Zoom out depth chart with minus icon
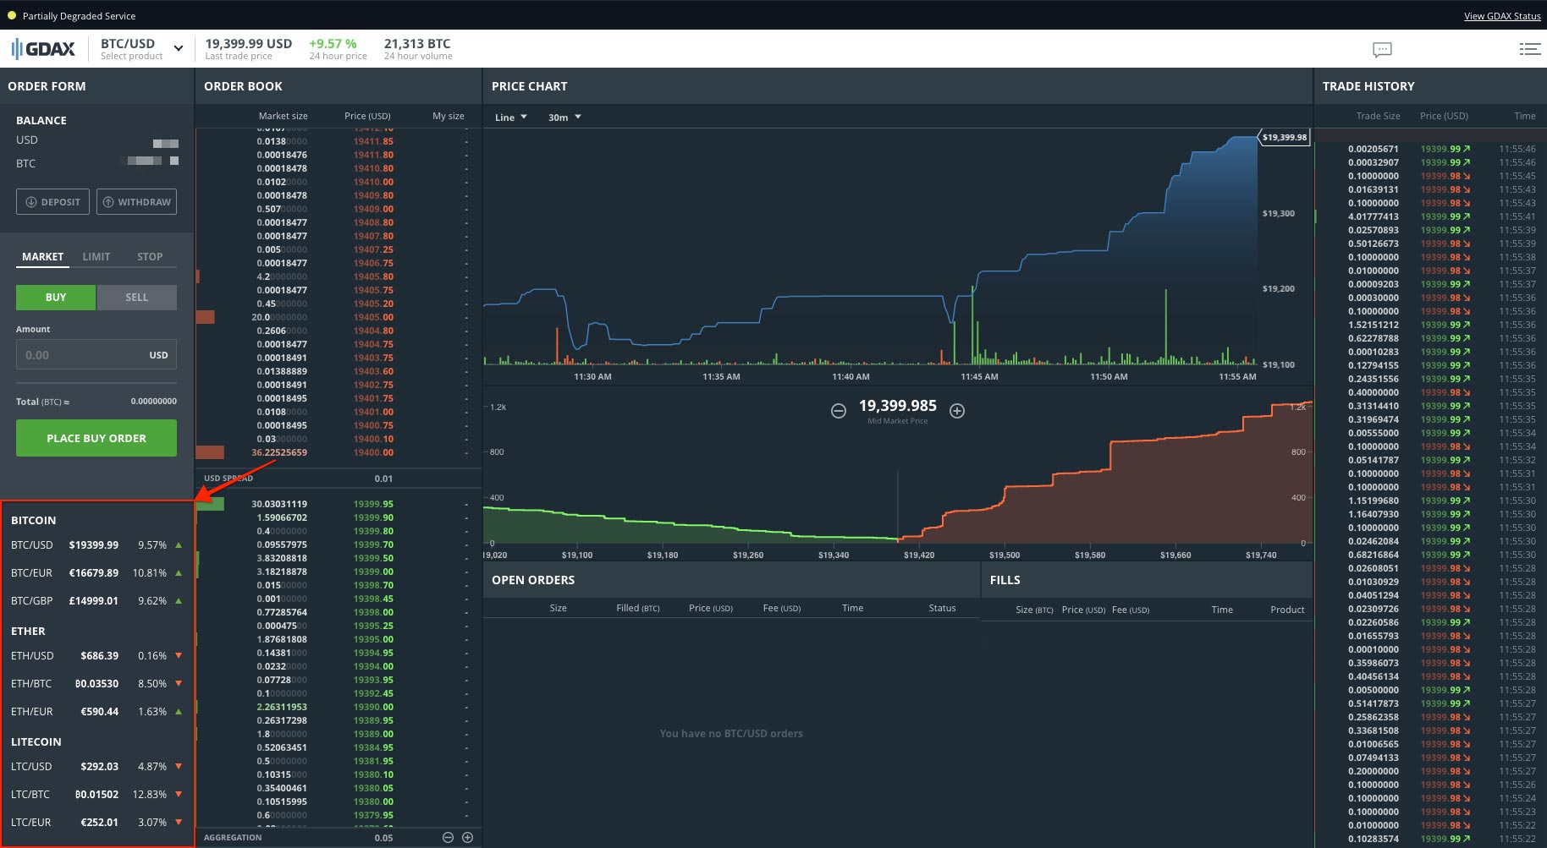This screenshot has height=848, width=1547. [x=838, y=411]
